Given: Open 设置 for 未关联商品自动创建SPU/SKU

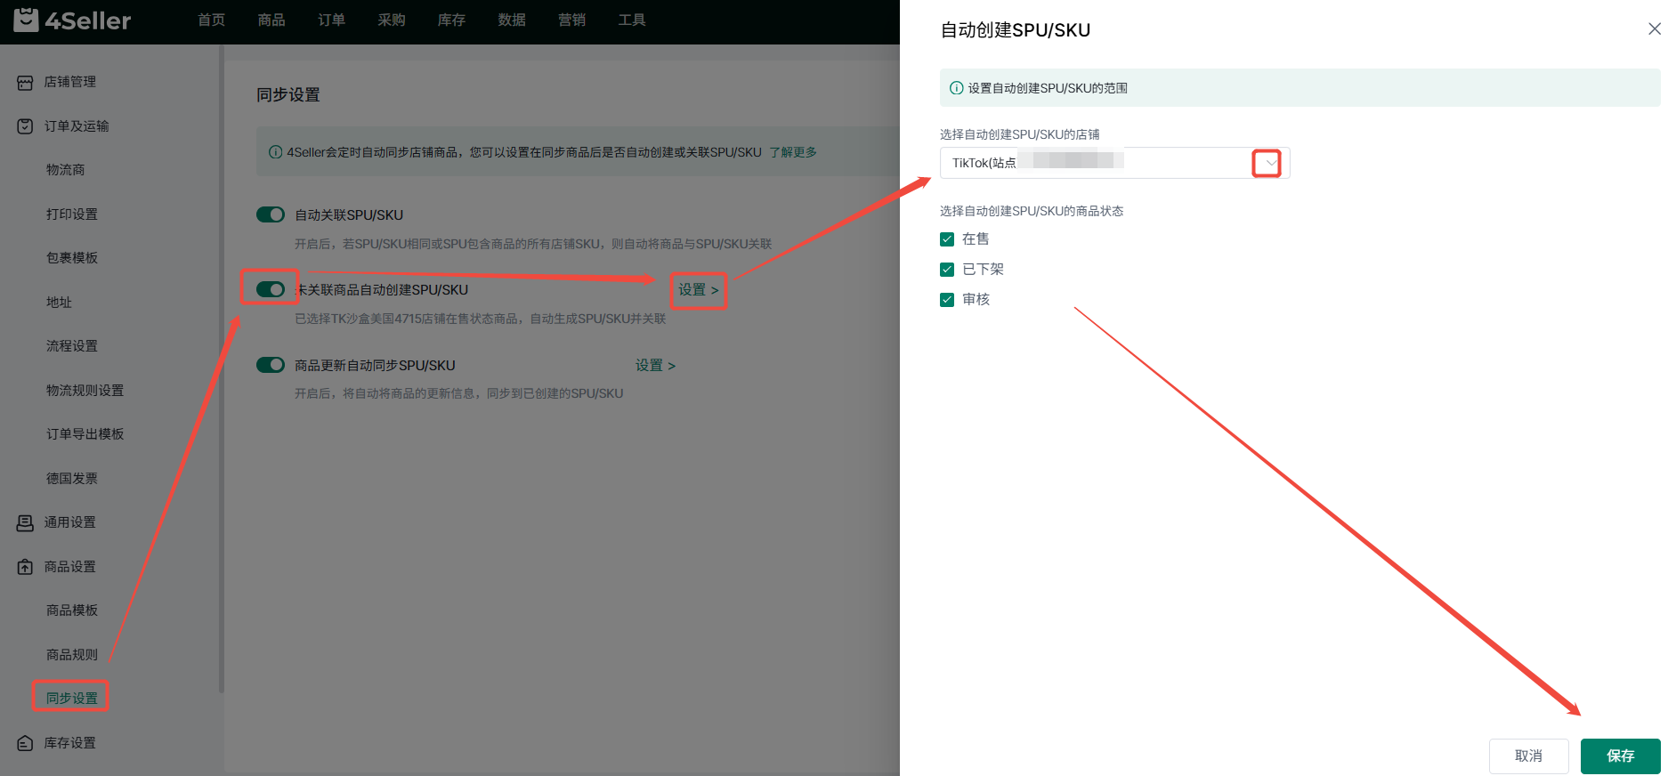Looking at the screenshot, I should [x=699, y=290].
